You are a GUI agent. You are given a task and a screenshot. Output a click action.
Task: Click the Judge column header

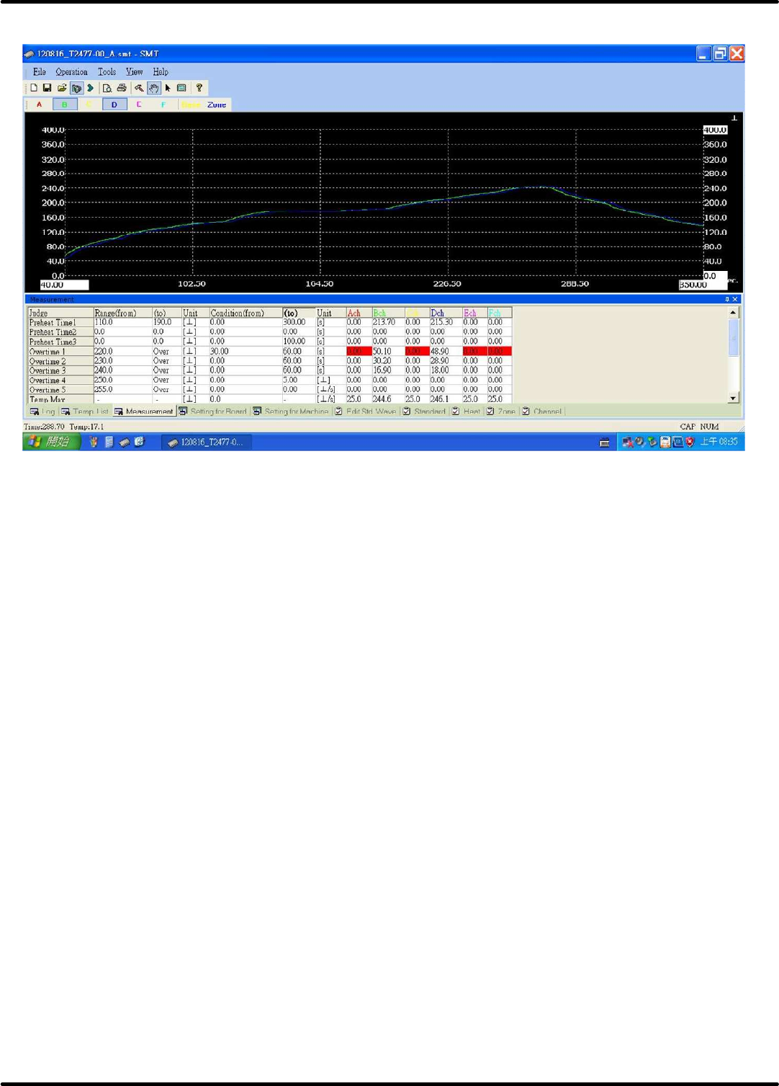[60, 313]
